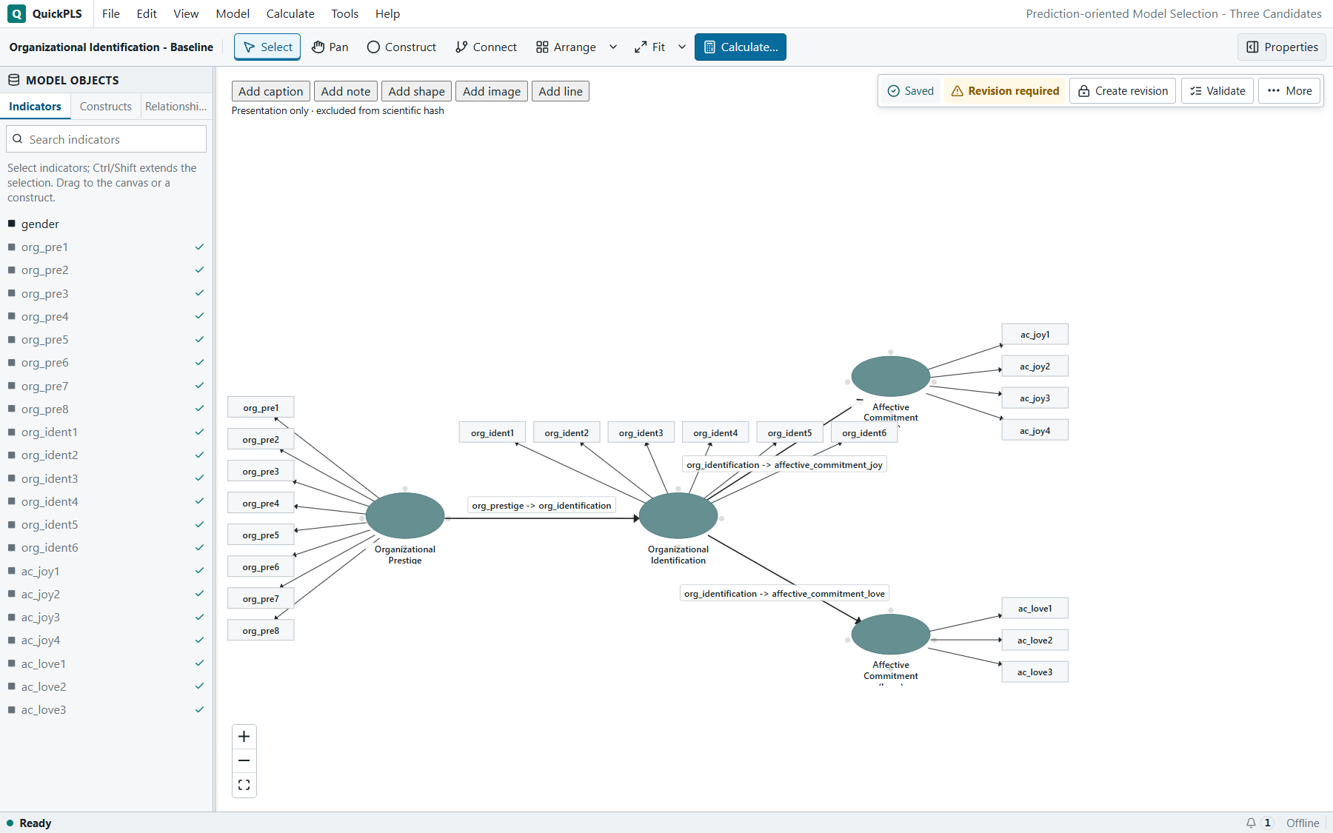Click the org_identification -> affective_commitment_love label
This screenshot has width=1333, height=833.
point(784,594)
